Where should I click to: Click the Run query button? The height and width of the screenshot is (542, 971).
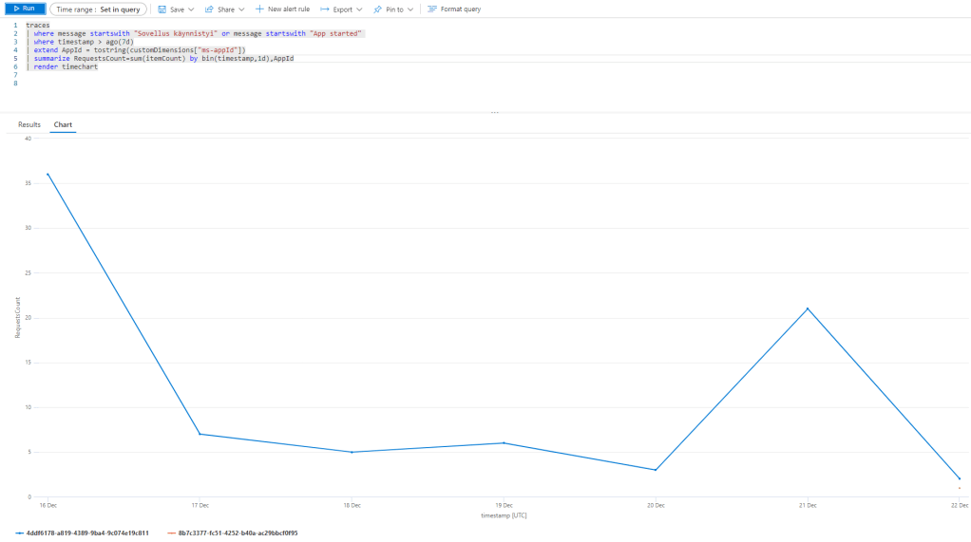24,9
